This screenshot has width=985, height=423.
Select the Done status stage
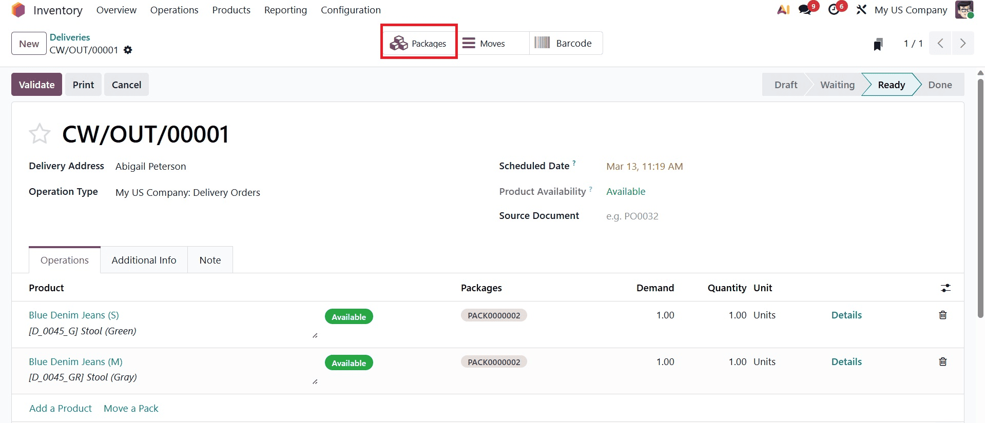tap(940, 85)
